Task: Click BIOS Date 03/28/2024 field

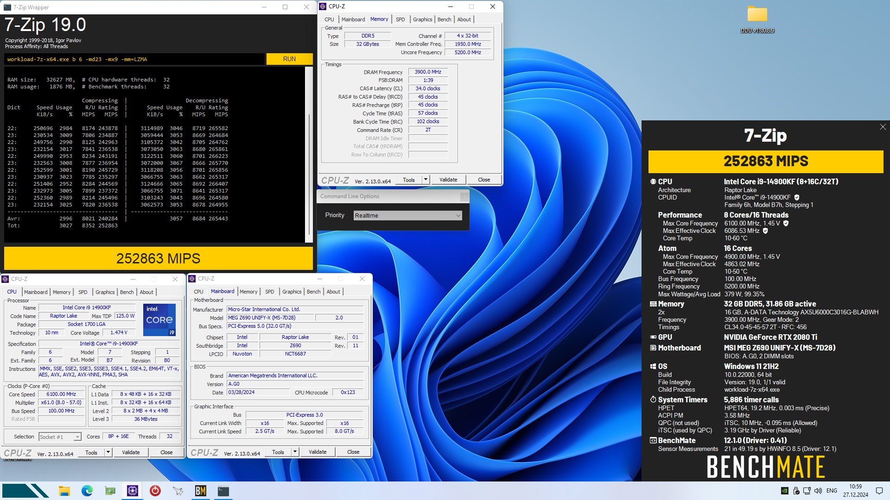Action: pos(258,392)
